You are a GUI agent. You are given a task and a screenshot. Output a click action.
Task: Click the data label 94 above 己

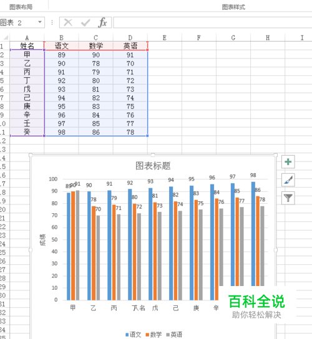coord(171,180)
